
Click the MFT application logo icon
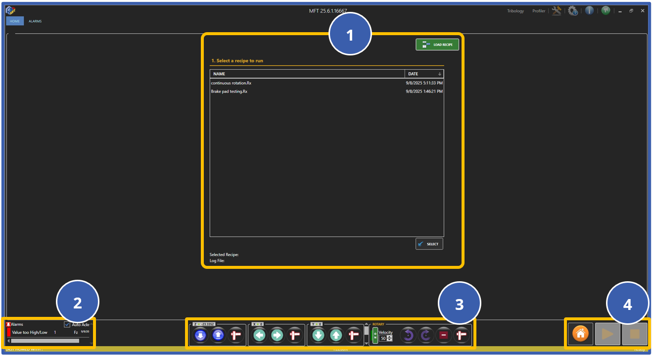pos(9,10)
